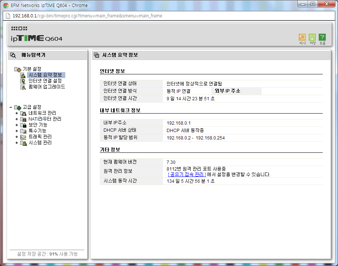Open 펌웨어 업그레이드 menu item
338x266 pixels.
point(47,87)
